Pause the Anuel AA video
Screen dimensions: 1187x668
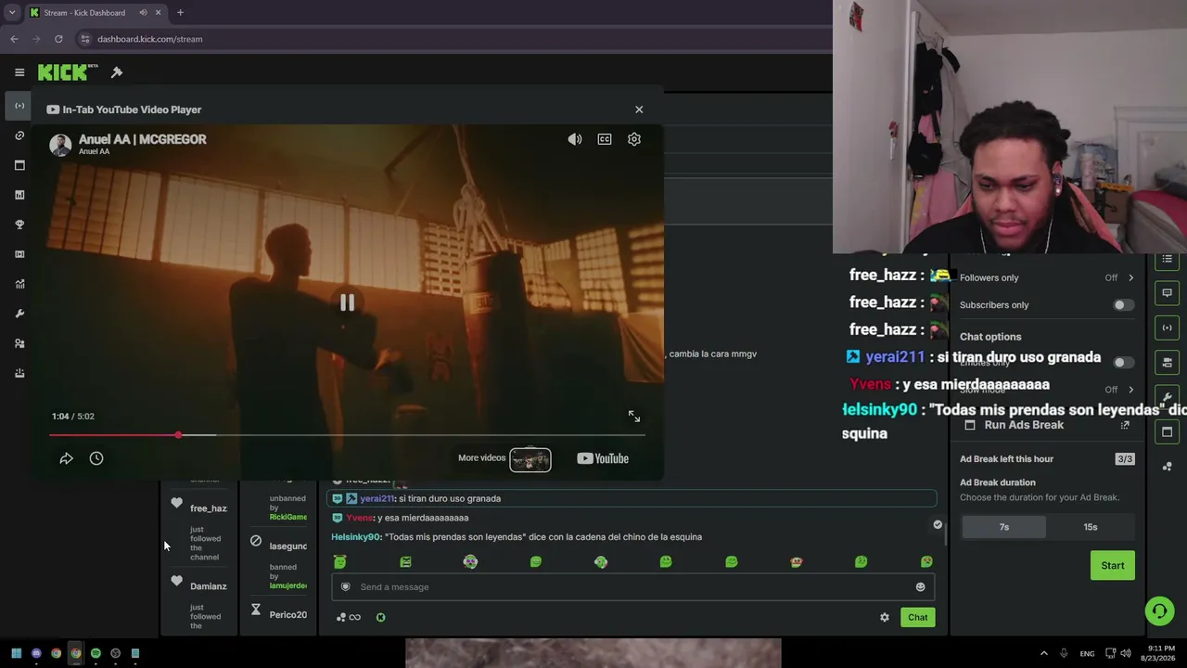pyautogui.click(x=347, y=302)
